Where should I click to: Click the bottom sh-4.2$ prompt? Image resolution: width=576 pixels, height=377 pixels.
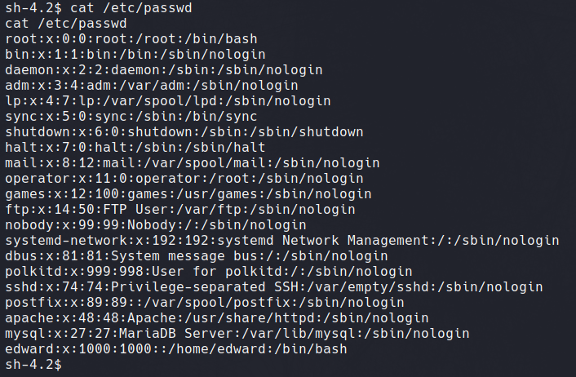tap(33, 365)
